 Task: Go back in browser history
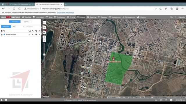pos(3,9)
